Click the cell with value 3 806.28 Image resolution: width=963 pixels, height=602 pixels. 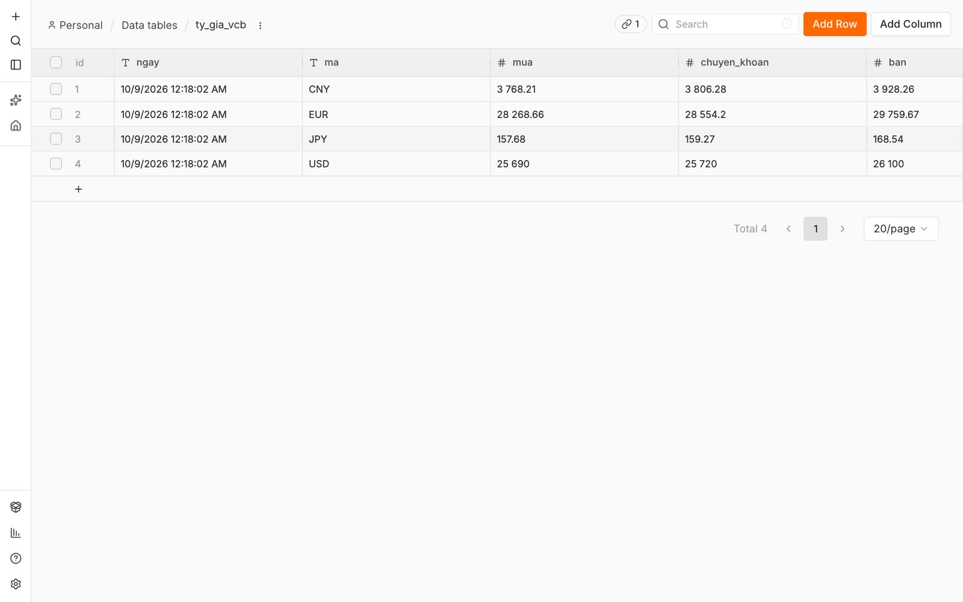[772, 89]
